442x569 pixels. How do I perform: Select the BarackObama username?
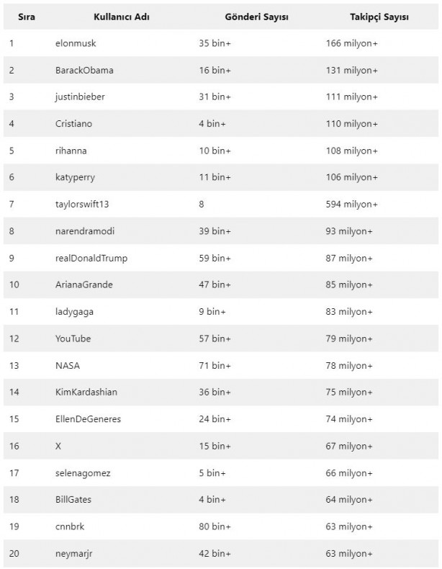point(84,70)
